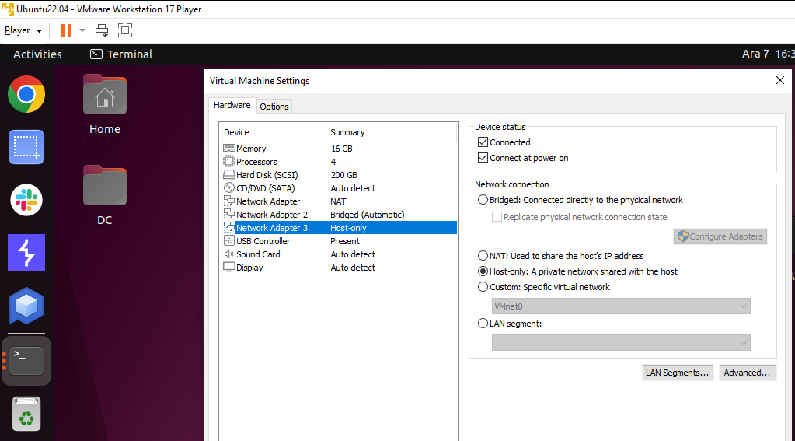795x441 pixels.
Task: Launch Slack from the Ubuntu dock
Action: [26, 200]
